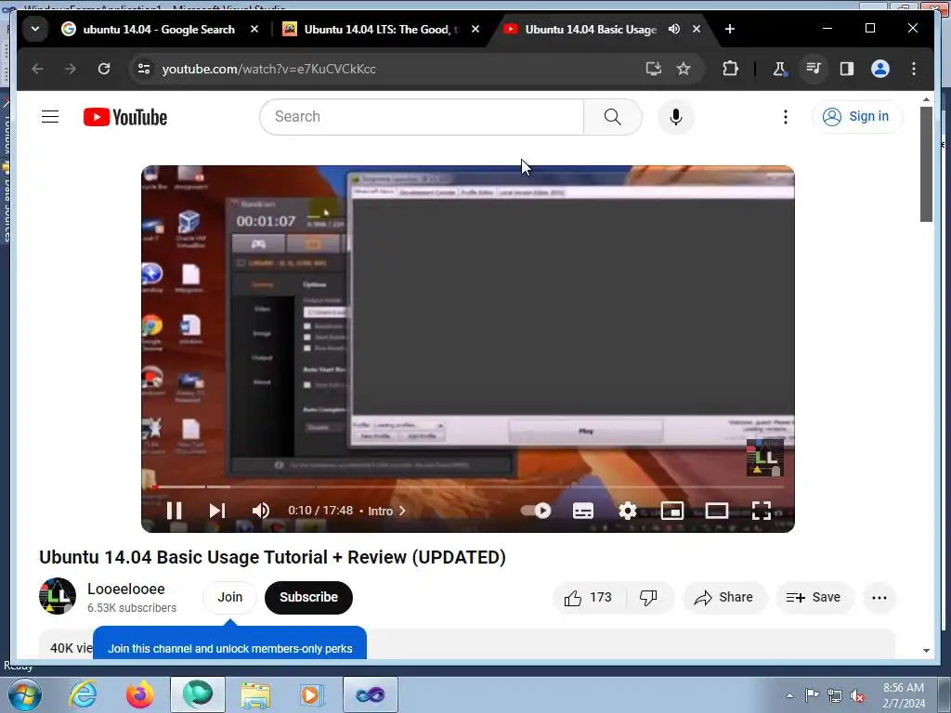Open the YouTube guide hamburger menu
The height and width of the screenshot is (713, 951).
tap(50, 116)
